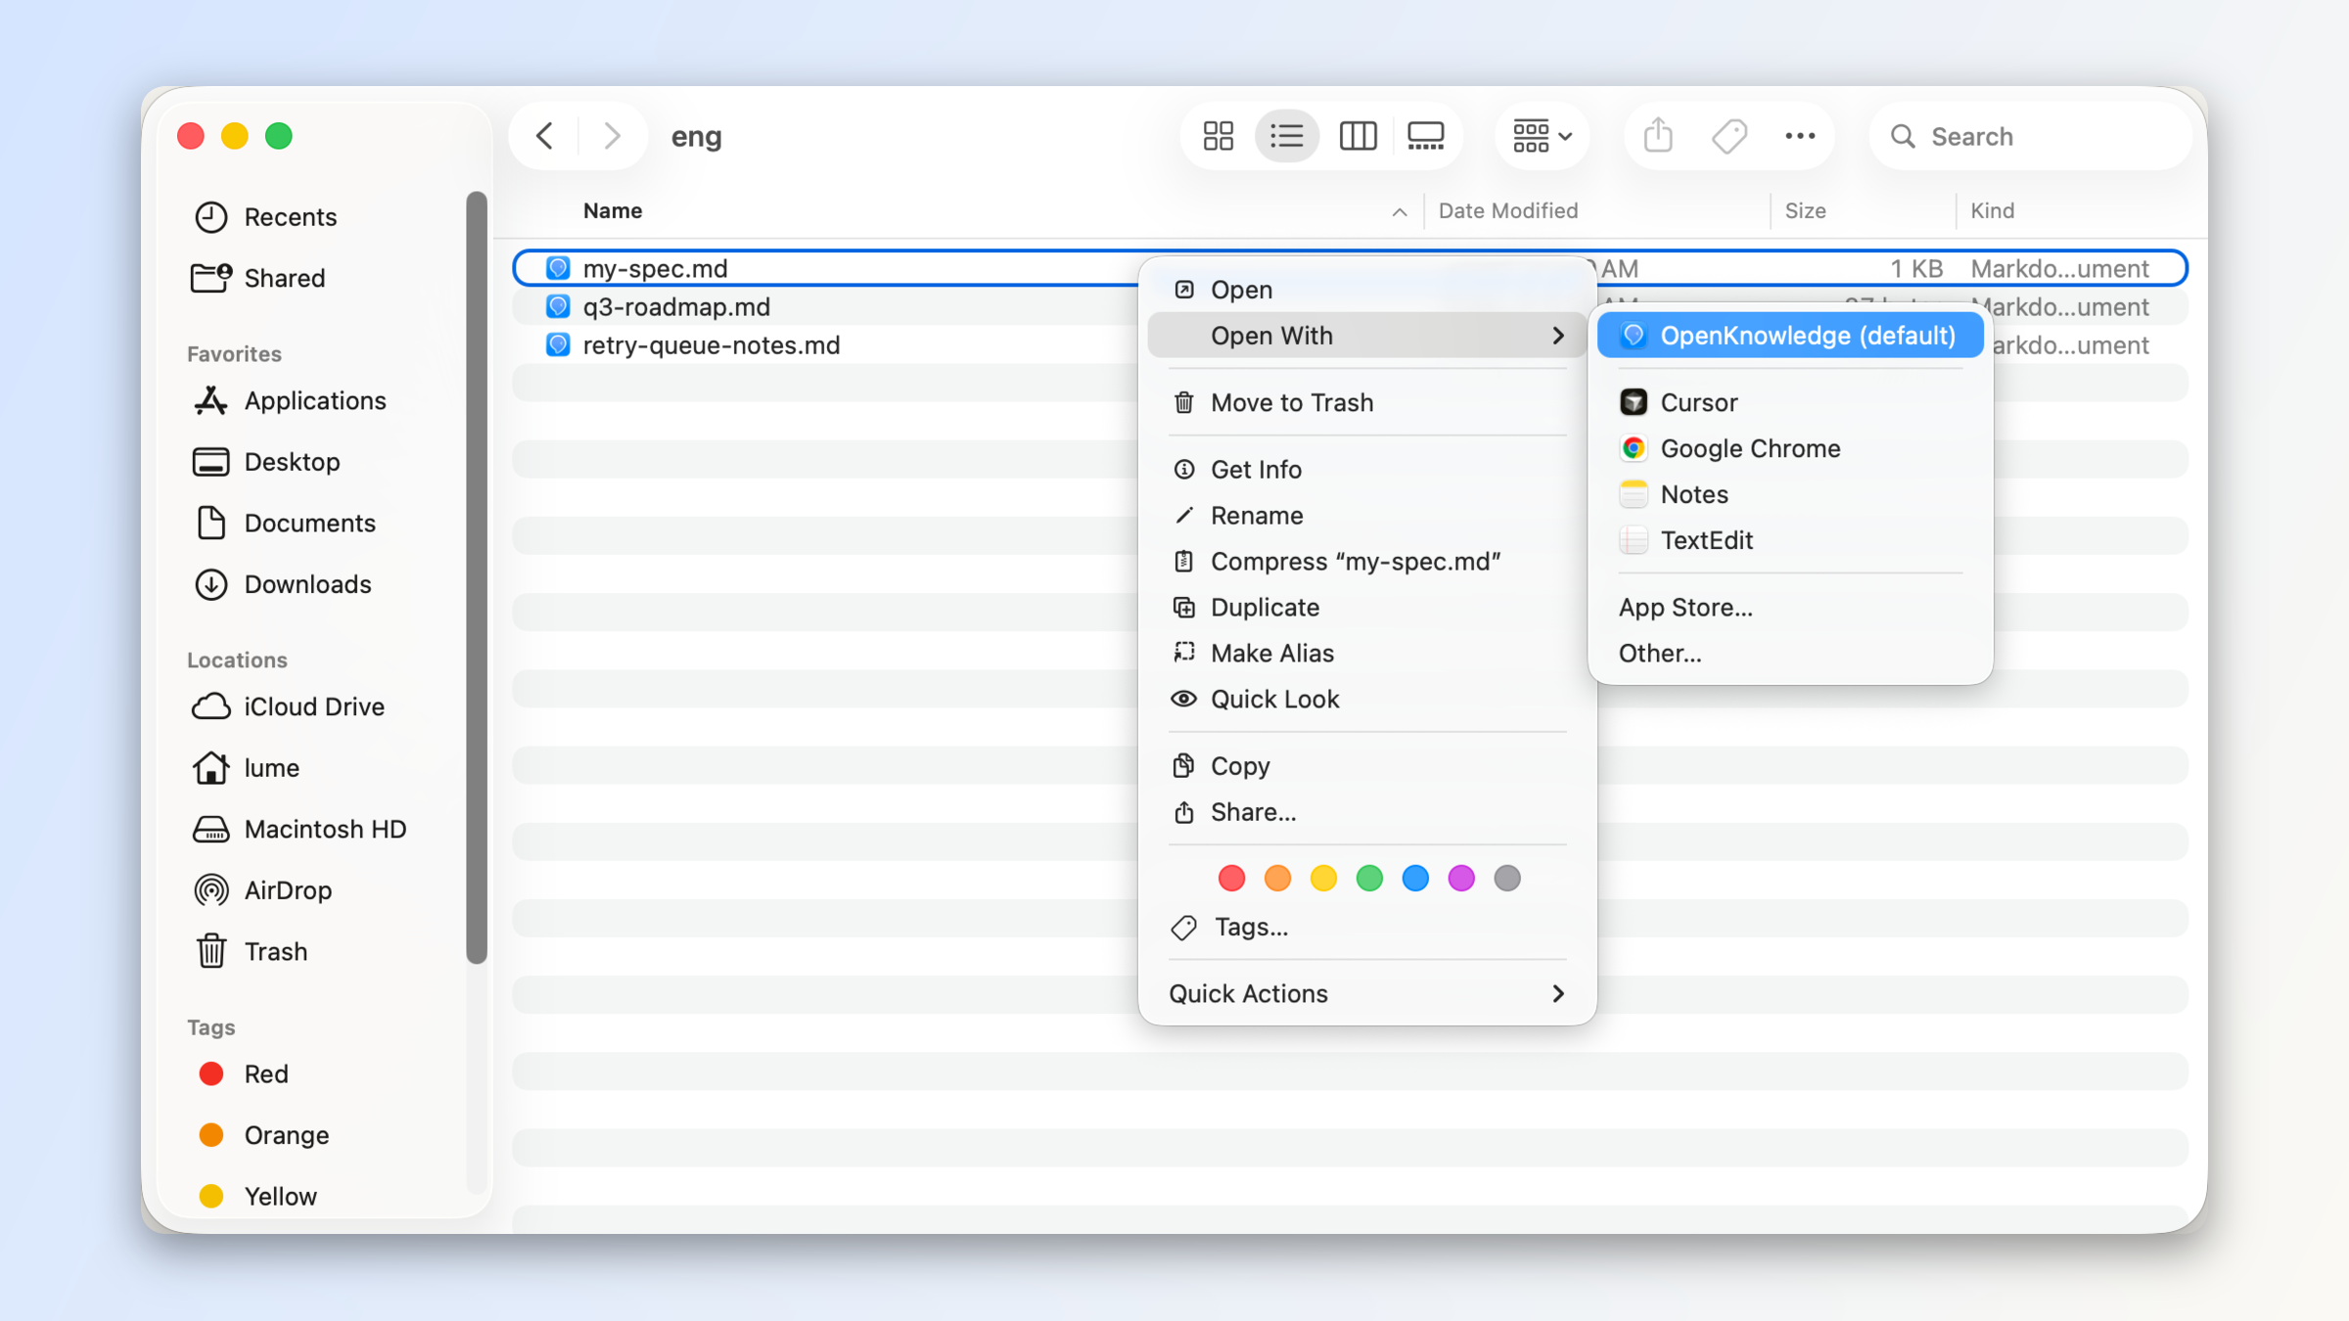Select the q3-roadmap.md file

pos(676,306)
